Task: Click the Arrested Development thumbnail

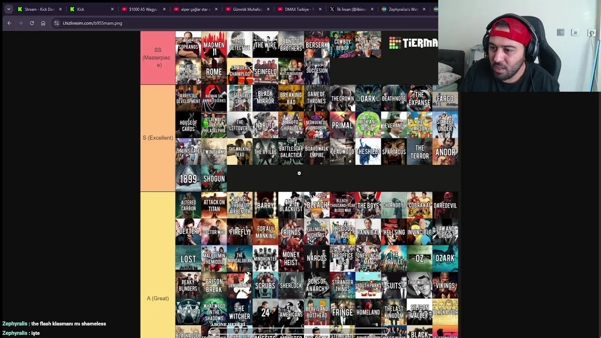Action: pyautogui.click(x=188, y=98)
